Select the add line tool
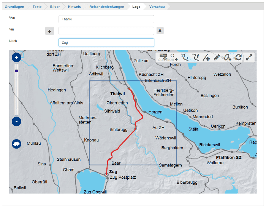 tap(206, 57)
